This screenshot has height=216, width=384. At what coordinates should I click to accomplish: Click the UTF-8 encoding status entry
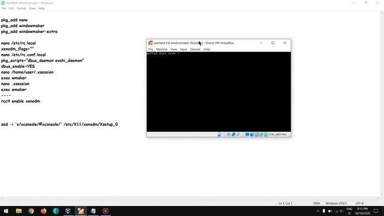pos(359,203)
